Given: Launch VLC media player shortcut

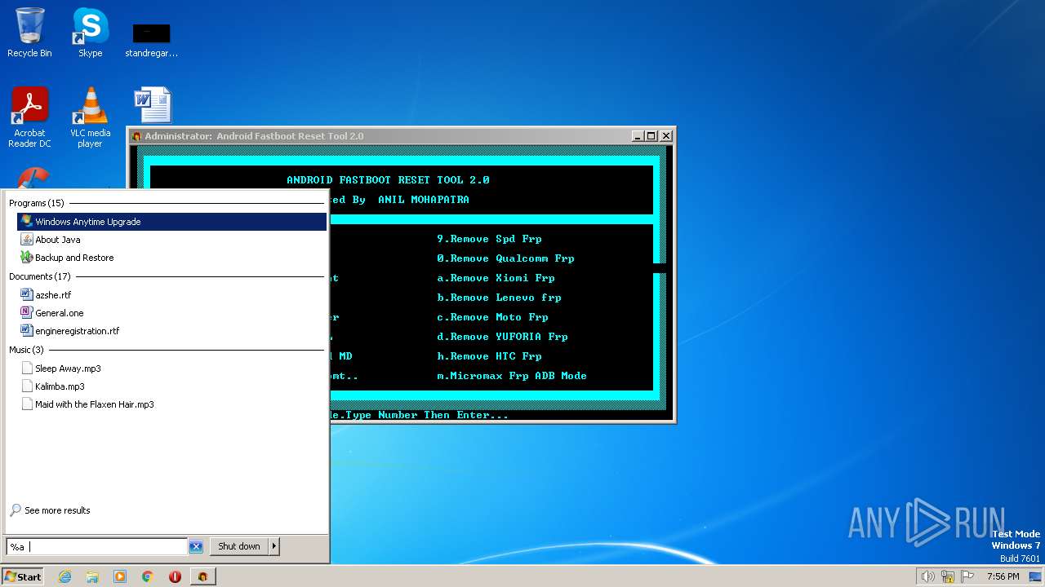Looking at the screenshot, I should pyautogui.click(x=90, y=117).
